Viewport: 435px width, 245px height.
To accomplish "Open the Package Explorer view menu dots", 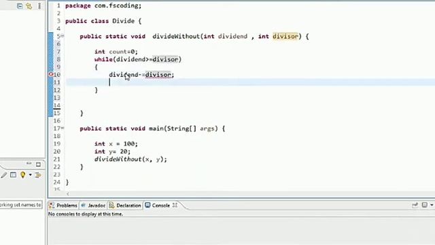I will (39, 6).
